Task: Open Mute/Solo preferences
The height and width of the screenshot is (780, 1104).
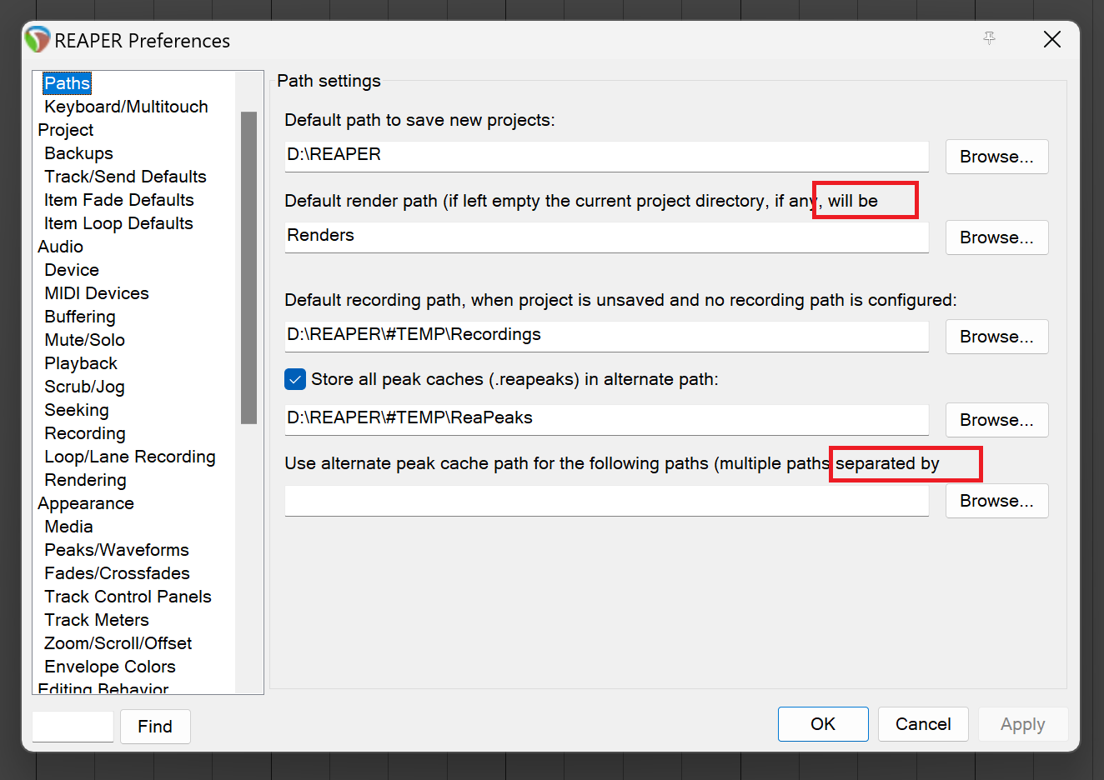Action: click(84, 340)
